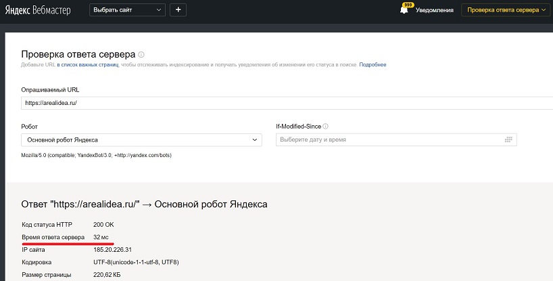Select 'Время ответа сервера' label
Image resolution: width=553 pixels, height=281 pixels.
[53, 237]
